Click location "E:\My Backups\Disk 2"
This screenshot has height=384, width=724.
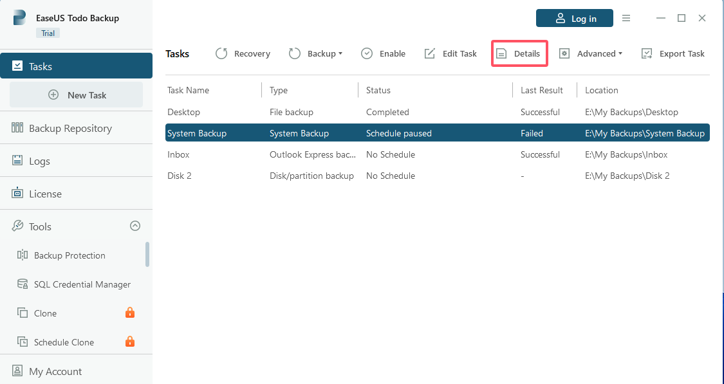point(627,176)
